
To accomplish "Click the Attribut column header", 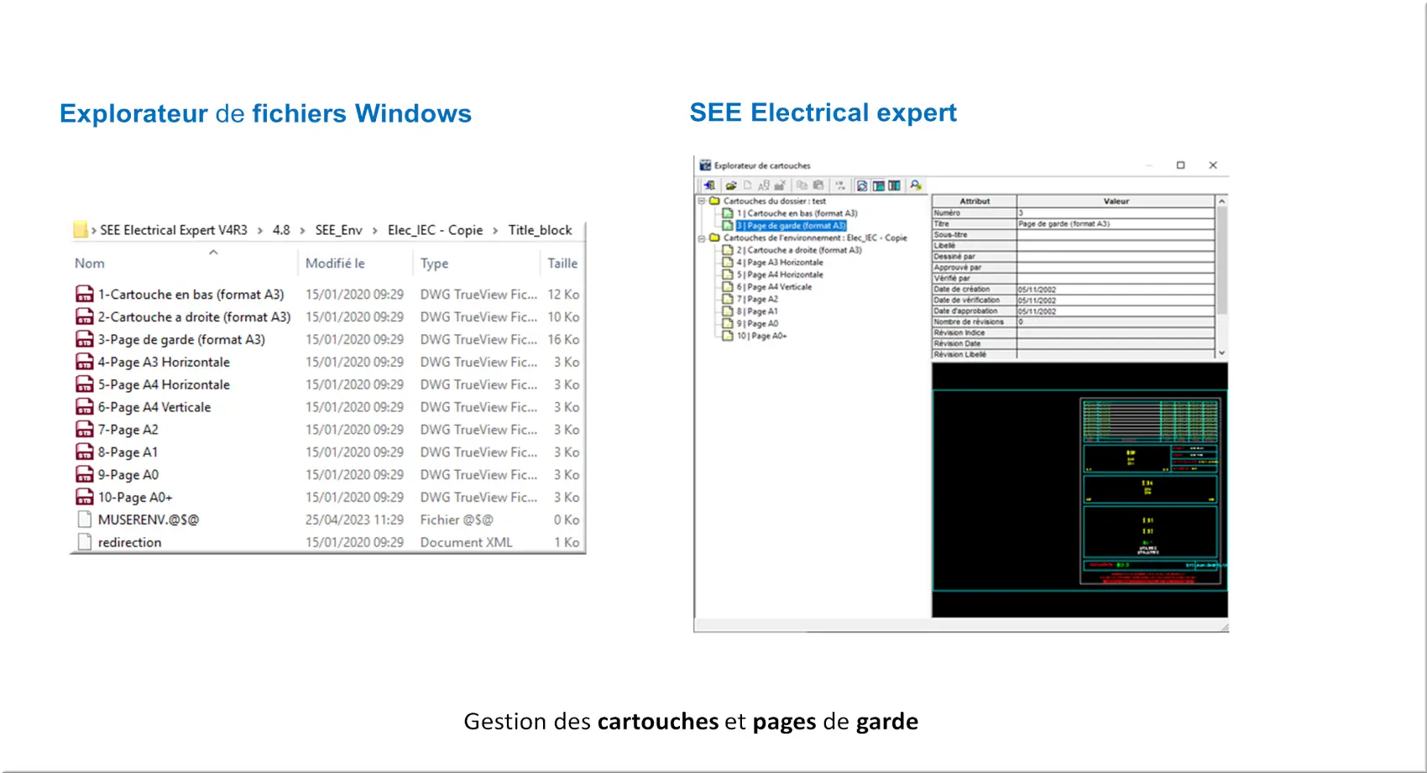I will [975, 201].
